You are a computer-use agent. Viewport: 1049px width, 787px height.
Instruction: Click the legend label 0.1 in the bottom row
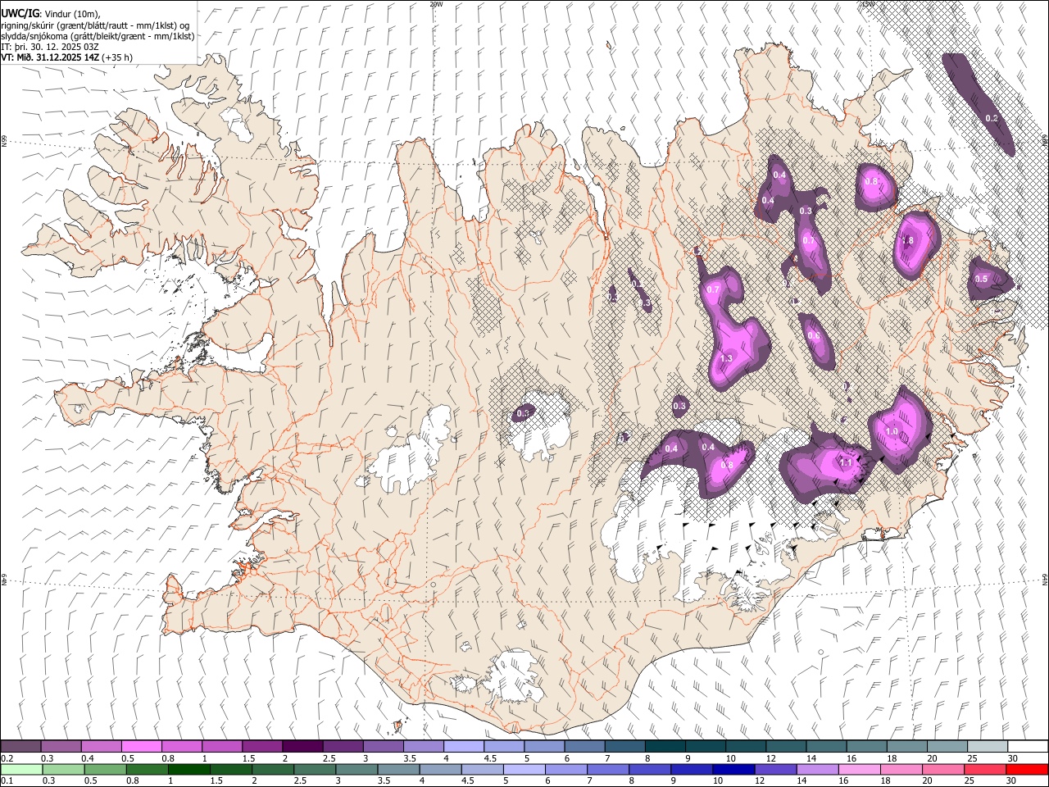click(7, 781)
